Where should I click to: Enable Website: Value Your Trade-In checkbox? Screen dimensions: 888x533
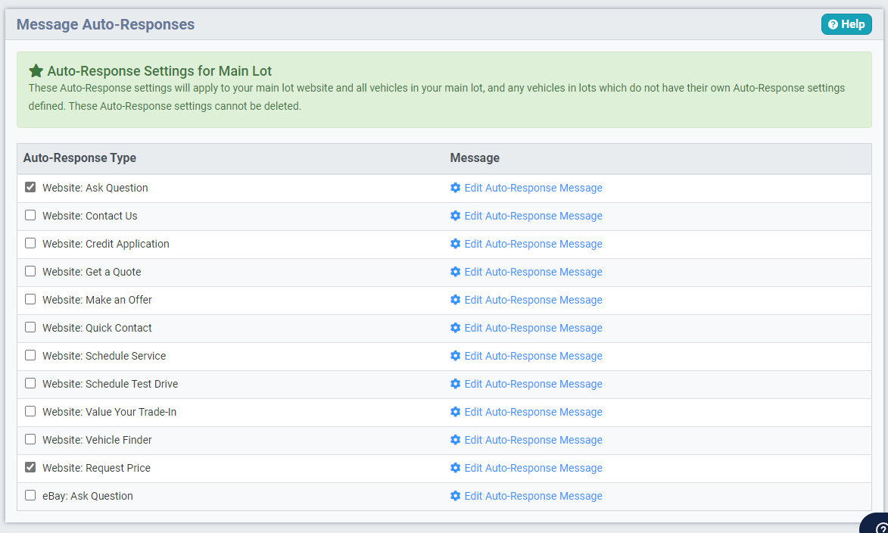tap(30, 411)
